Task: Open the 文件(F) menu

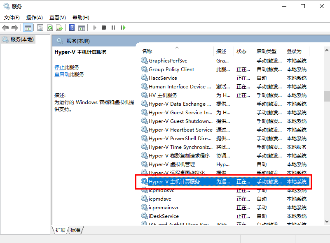Action: [12, 18]
